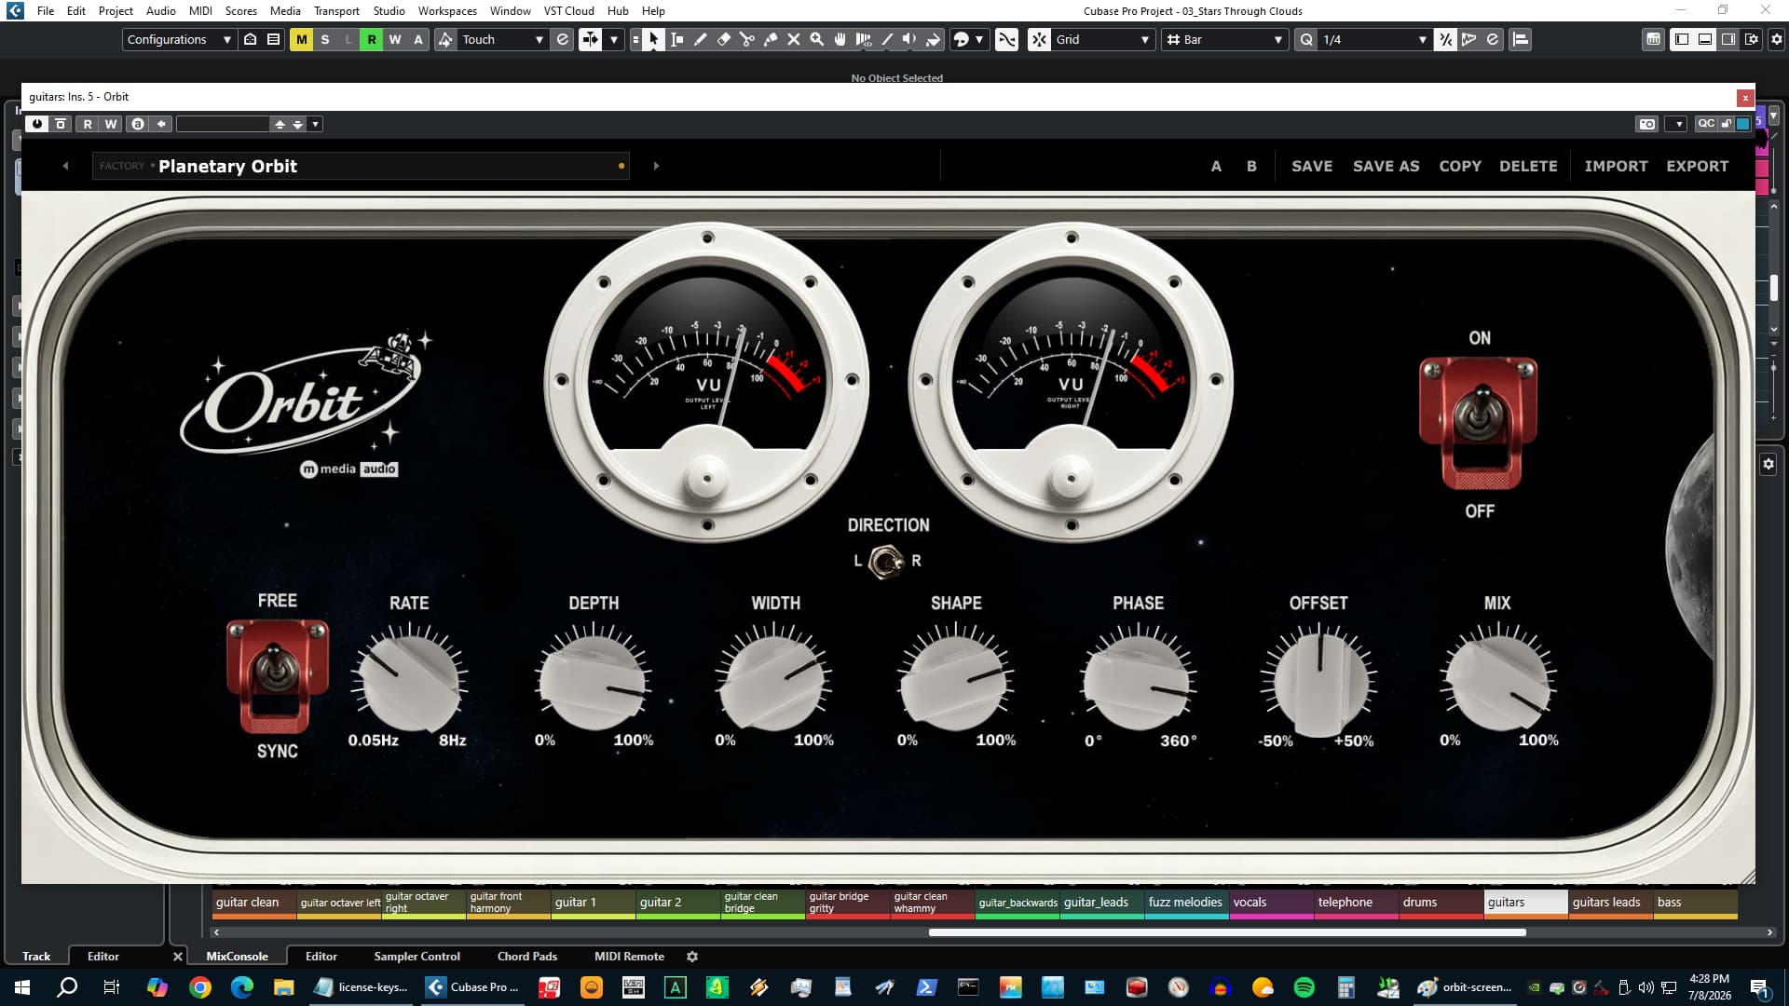Screen dimensions: 1789x1006
Task: Open the MixConsole settings gear tab
Action: [692, 956]
